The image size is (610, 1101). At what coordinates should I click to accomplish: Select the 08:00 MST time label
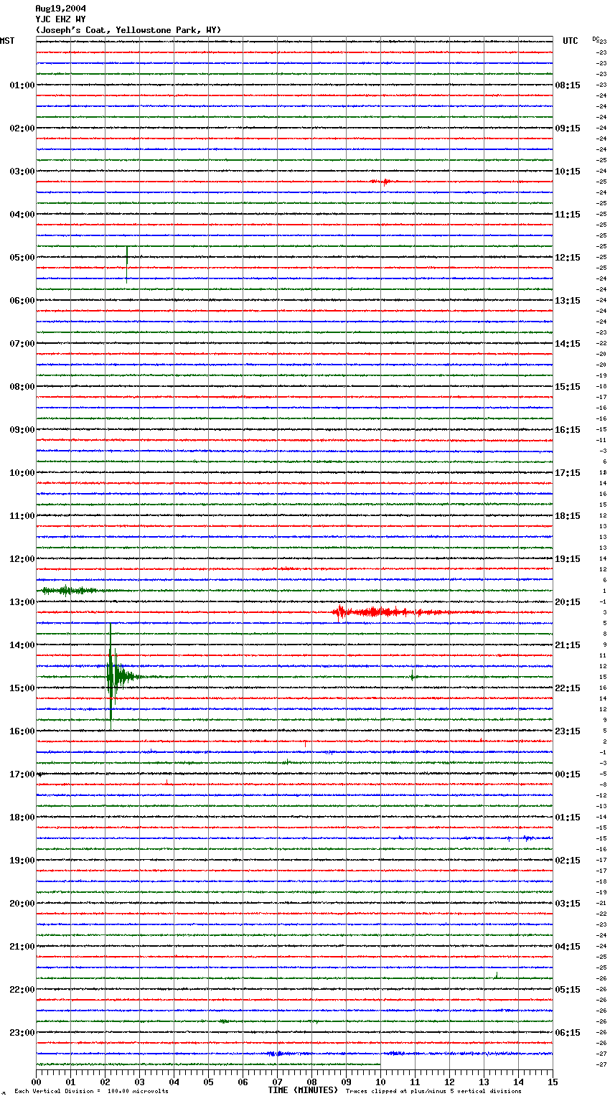pyautogui.click(x=22, y=387)
